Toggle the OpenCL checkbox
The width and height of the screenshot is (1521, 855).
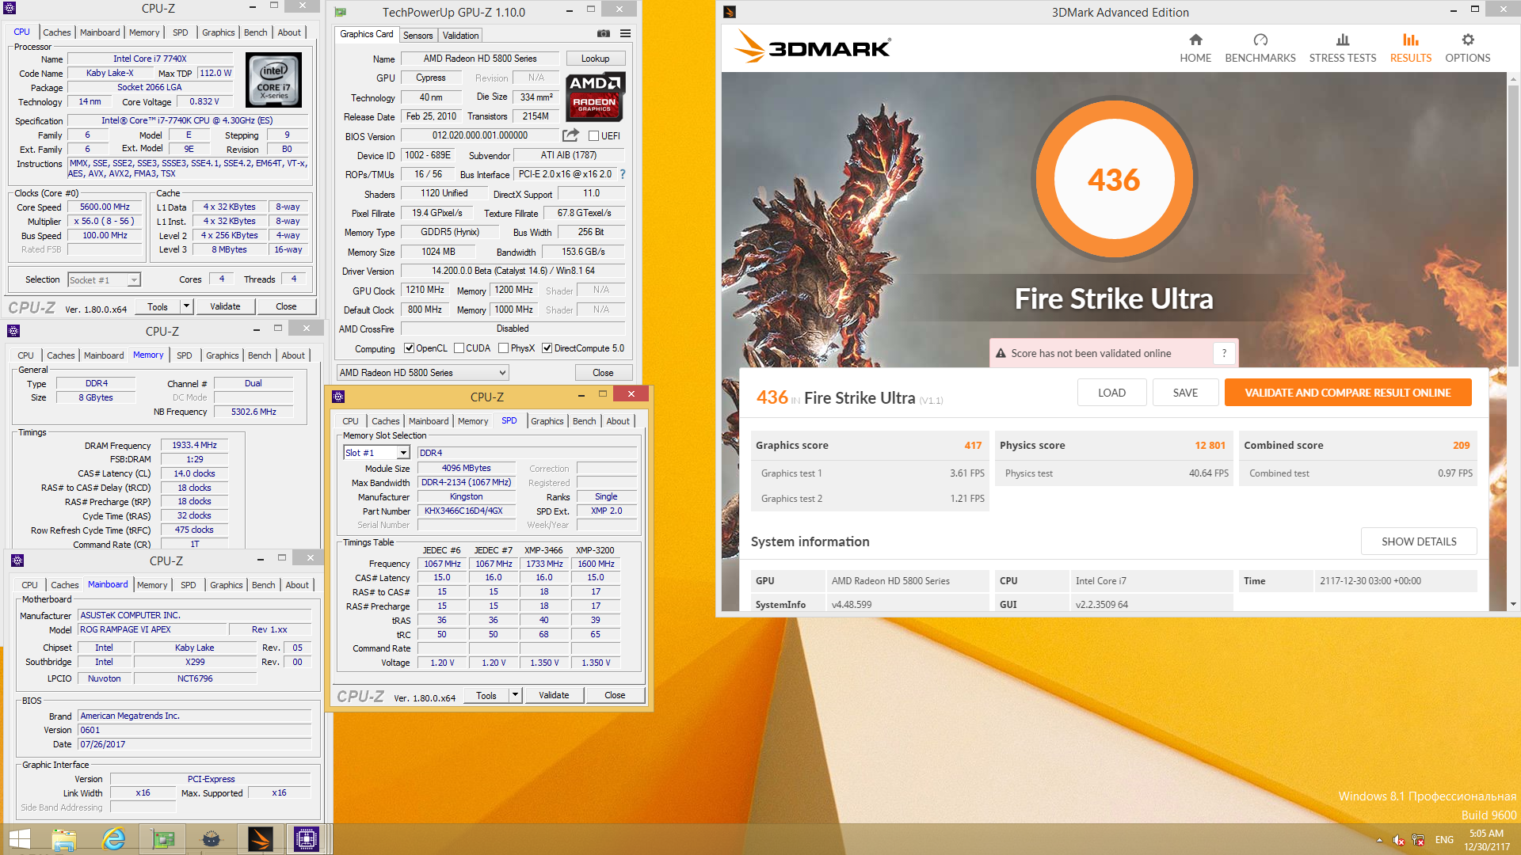click(409, 348)
